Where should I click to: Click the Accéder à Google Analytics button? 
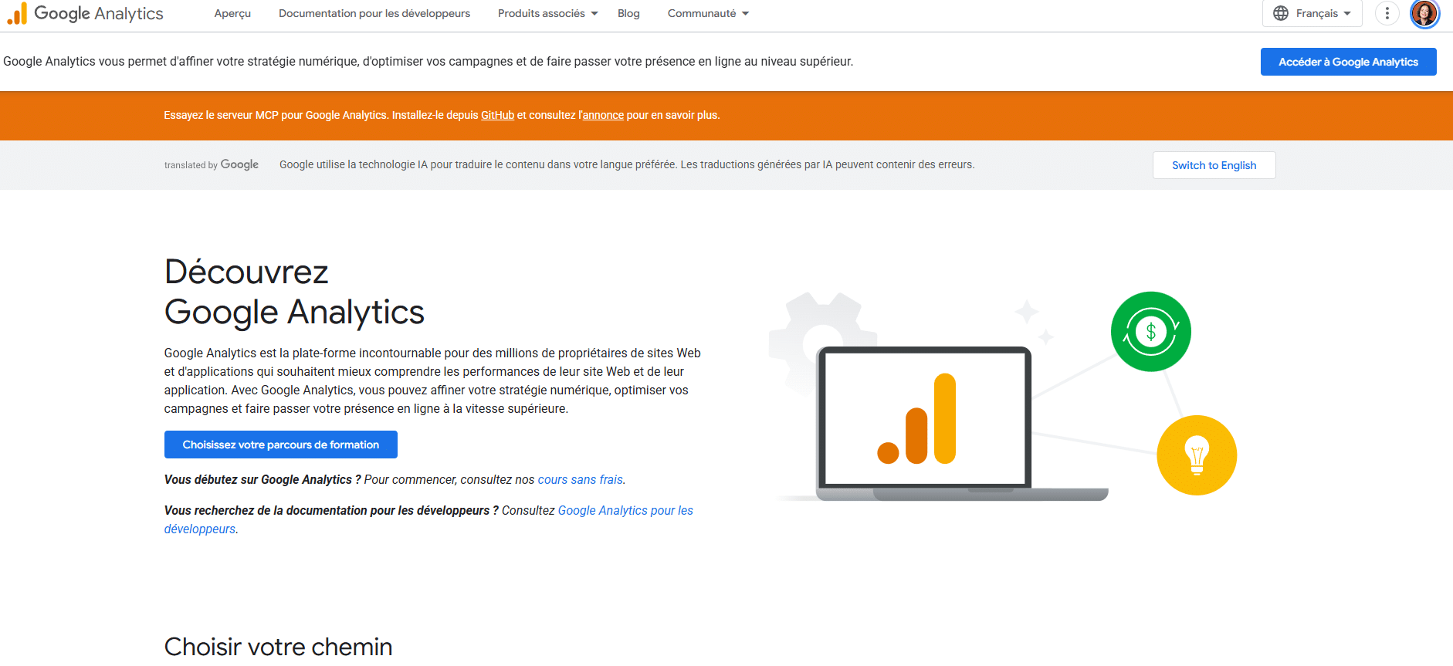(1348, 62)
